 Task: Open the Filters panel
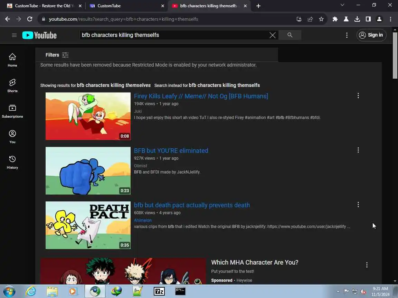pyautogui.click(x=57, y=55)
